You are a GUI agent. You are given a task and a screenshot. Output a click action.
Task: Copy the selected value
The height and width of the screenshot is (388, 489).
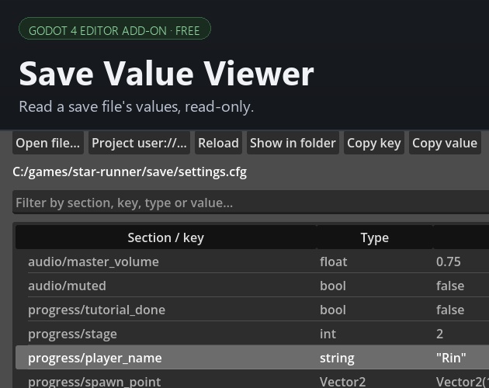[x=445, y=143]
